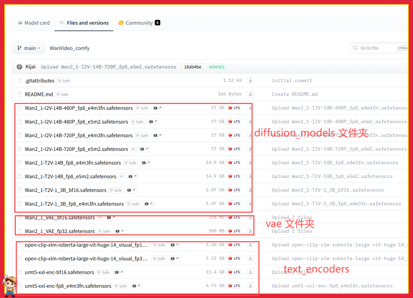Open commit 'Upload Wan2_1-T2V-1_3B_bf16.safetensors'

coord(328,190)
